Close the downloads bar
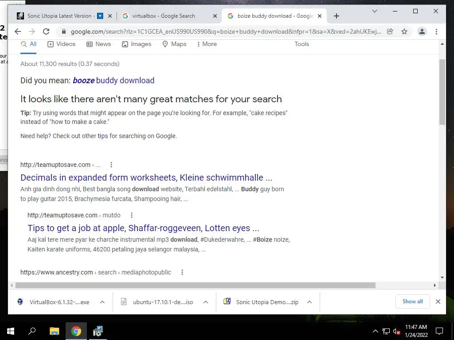The width and height of the screenshot is (454, 340). 438,301
